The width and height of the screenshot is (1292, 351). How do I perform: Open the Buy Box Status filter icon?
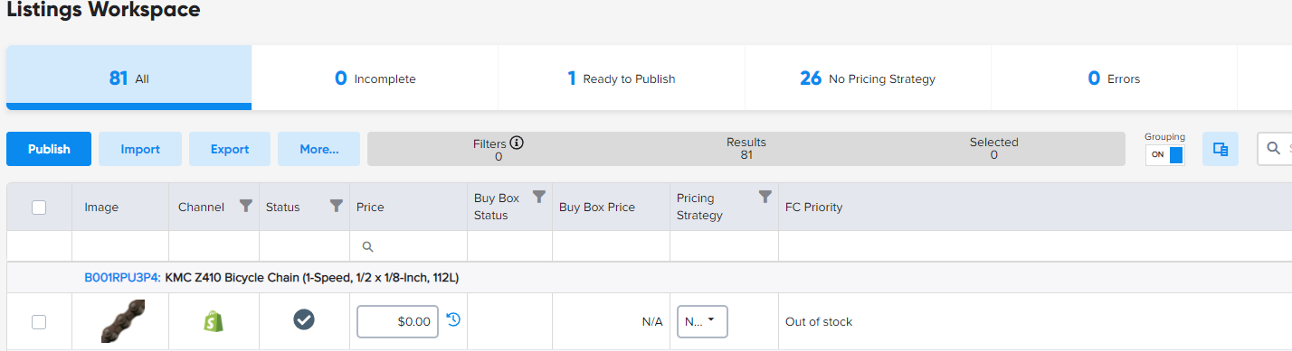tap(539, 197)
